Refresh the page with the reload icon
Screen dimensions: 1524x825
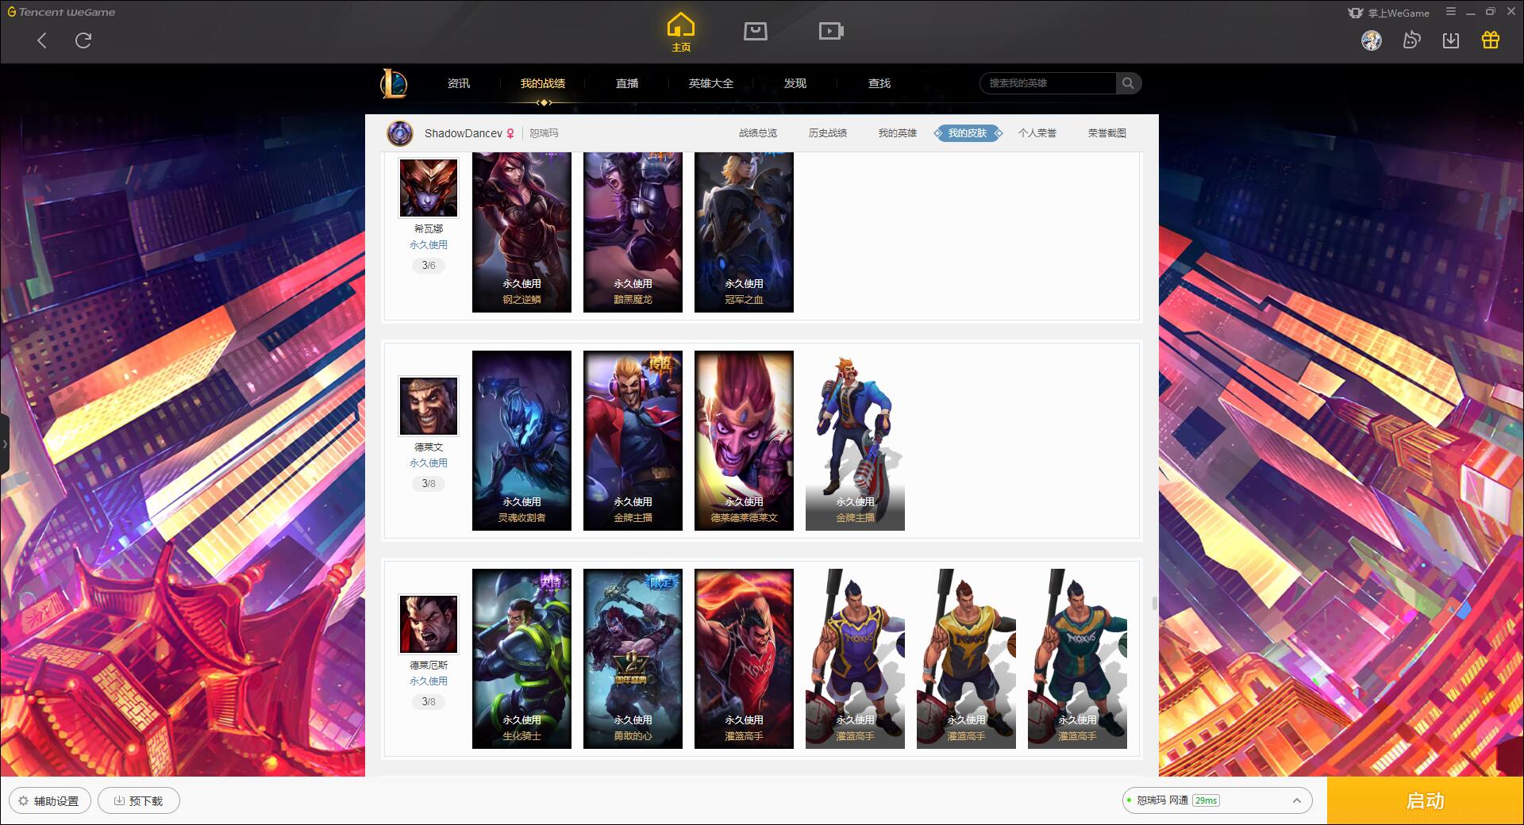tap(83, 40)
